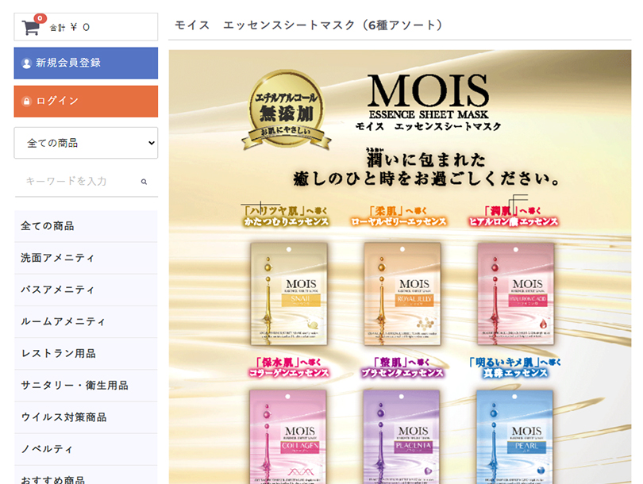Click the search magnifier icon
The image size is (643, 484).
click(x=144, y=182)
